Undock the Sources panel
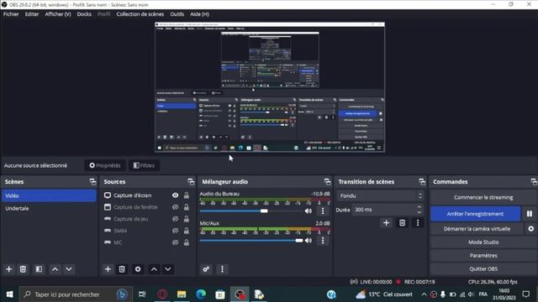This screenshot has height=302, width=538. (191, 182)
